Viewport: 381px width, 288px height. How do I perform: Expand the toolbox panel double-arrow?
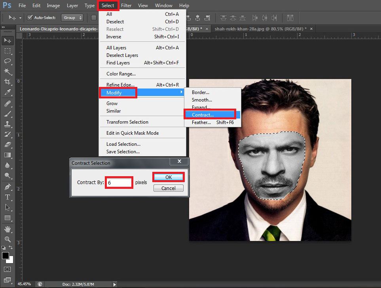pos(3,27)
